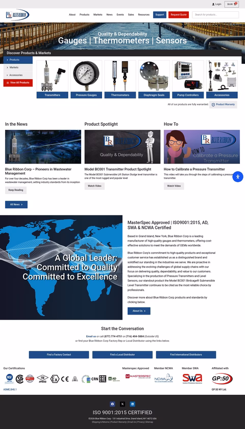This screenshot has width=245, height=429.
Task: Open the shopping cart showing $0.00
Action: pyautogui.click(x=232, y=4)
